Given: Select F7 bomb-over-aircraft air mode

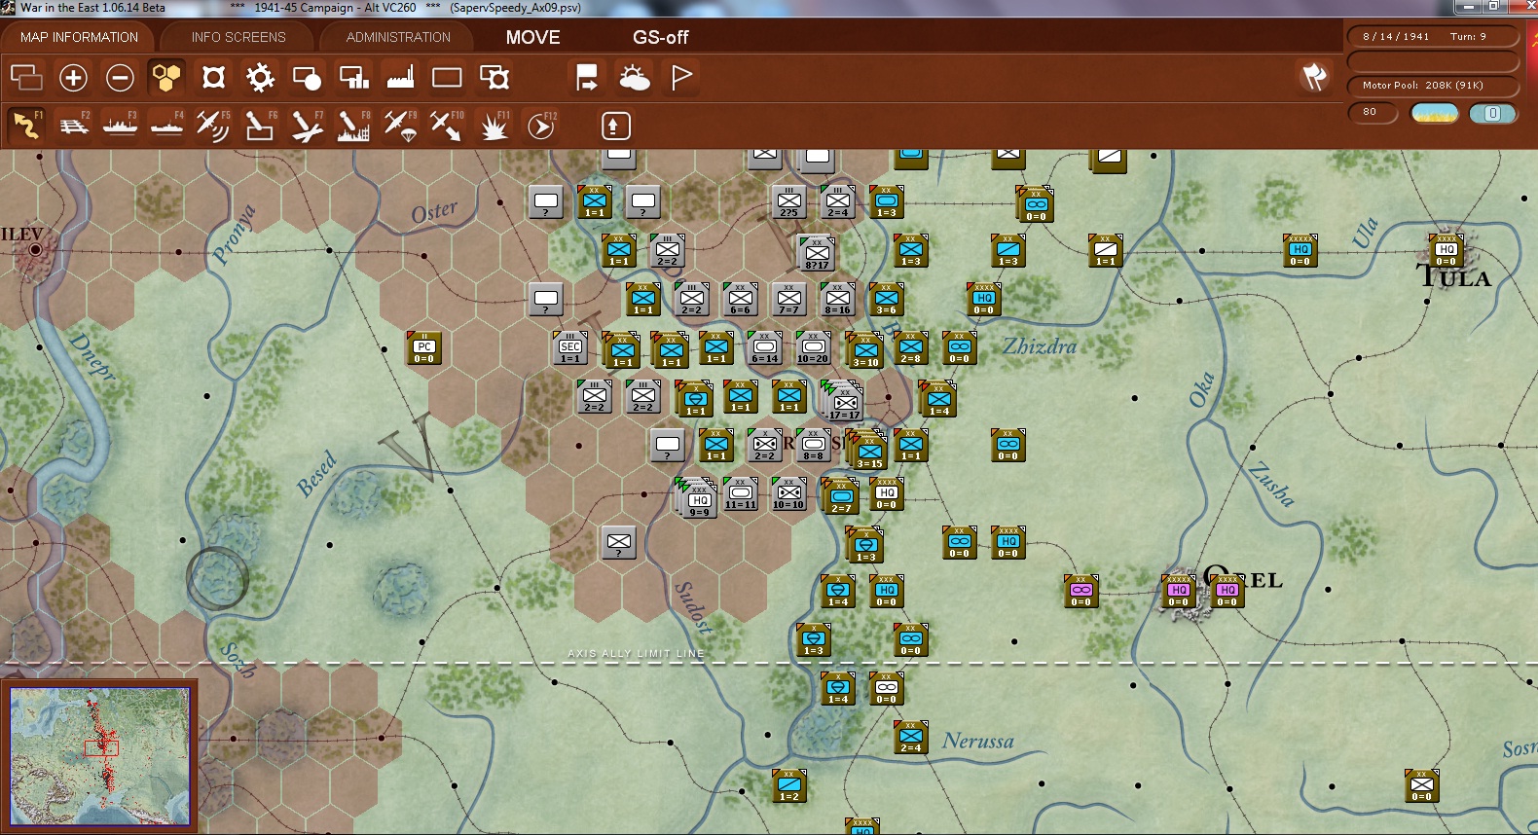Looking at the screenshot, I should pyautogui.click(x=307, y=126).
